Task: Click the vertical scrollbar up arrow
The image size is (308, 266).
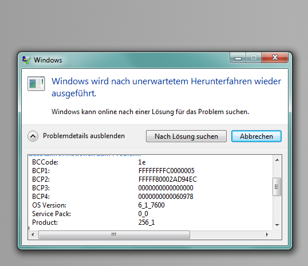Action: click(x=277, y=160)
